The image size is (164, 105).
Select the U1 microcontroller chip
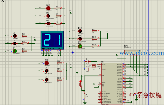(112, 84)
